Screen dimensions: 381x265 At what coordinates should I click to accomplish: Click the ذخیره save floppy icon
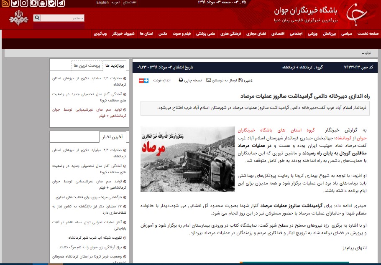240,80
